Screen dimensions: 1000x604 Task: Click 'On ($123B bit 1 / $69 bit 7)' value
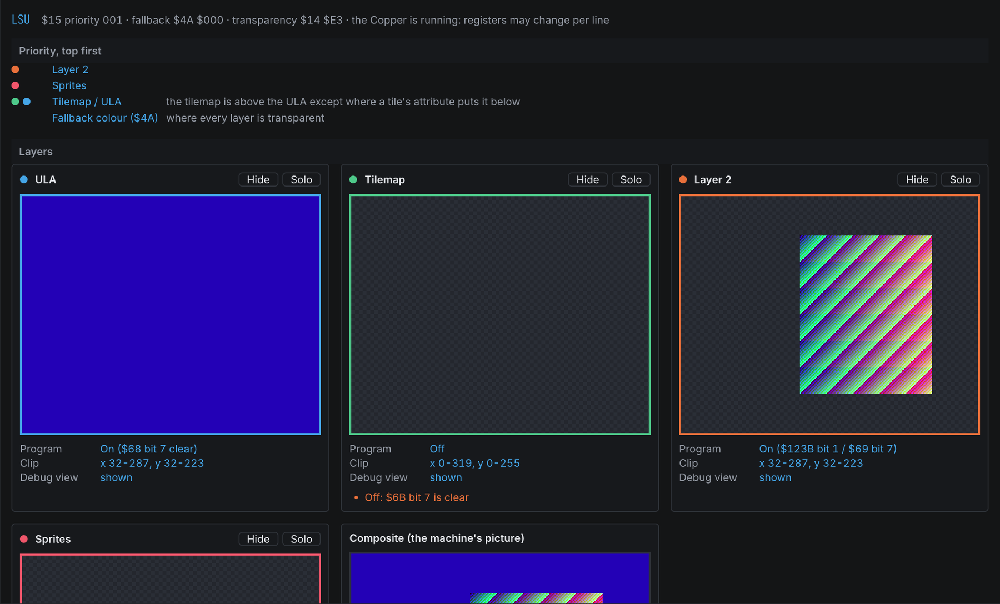tap(828, 449)
